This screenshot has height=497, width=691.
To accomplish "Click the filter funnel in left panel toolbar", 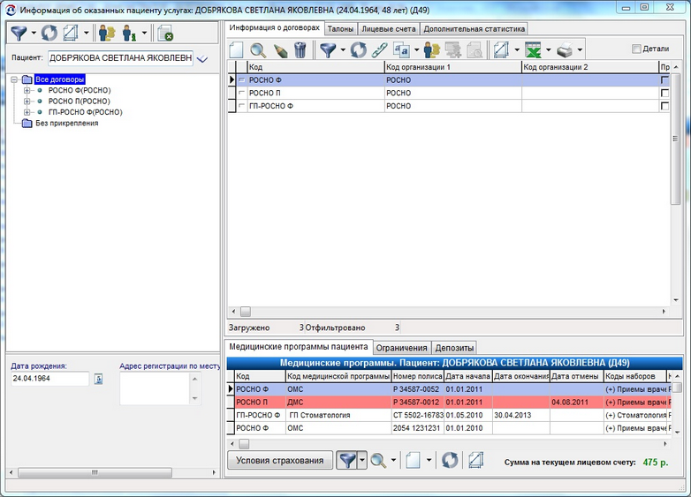I will tap(19, 33).
